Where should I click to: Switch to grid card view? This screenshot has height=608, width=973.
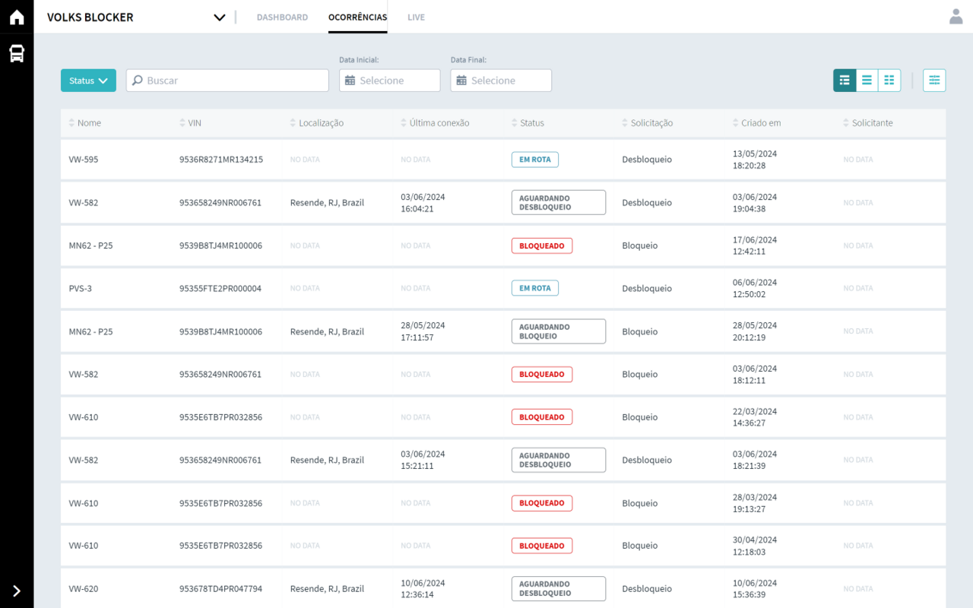click(x=889, y=81)
